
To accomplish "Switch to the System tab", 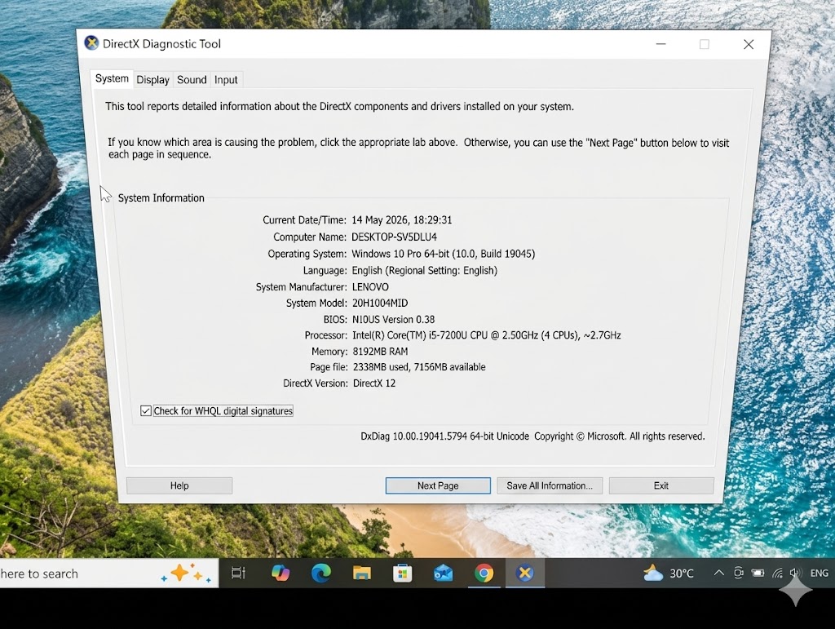I will point(112,79).
